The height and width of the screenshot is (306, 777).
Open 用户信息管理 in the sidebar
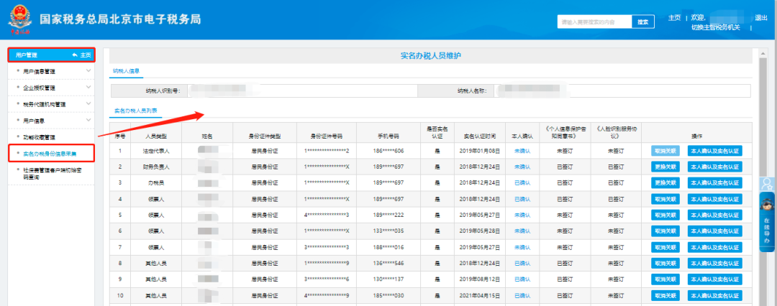pos(39,71)
